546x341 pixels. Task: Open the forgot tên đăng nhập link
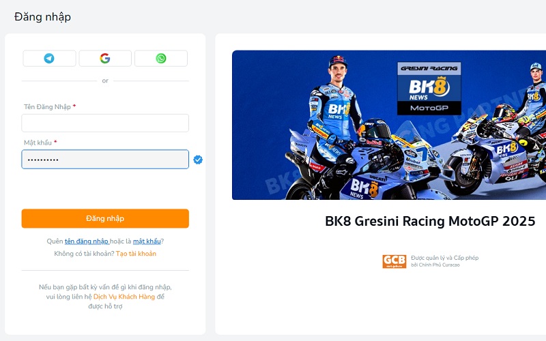[87, 241]
